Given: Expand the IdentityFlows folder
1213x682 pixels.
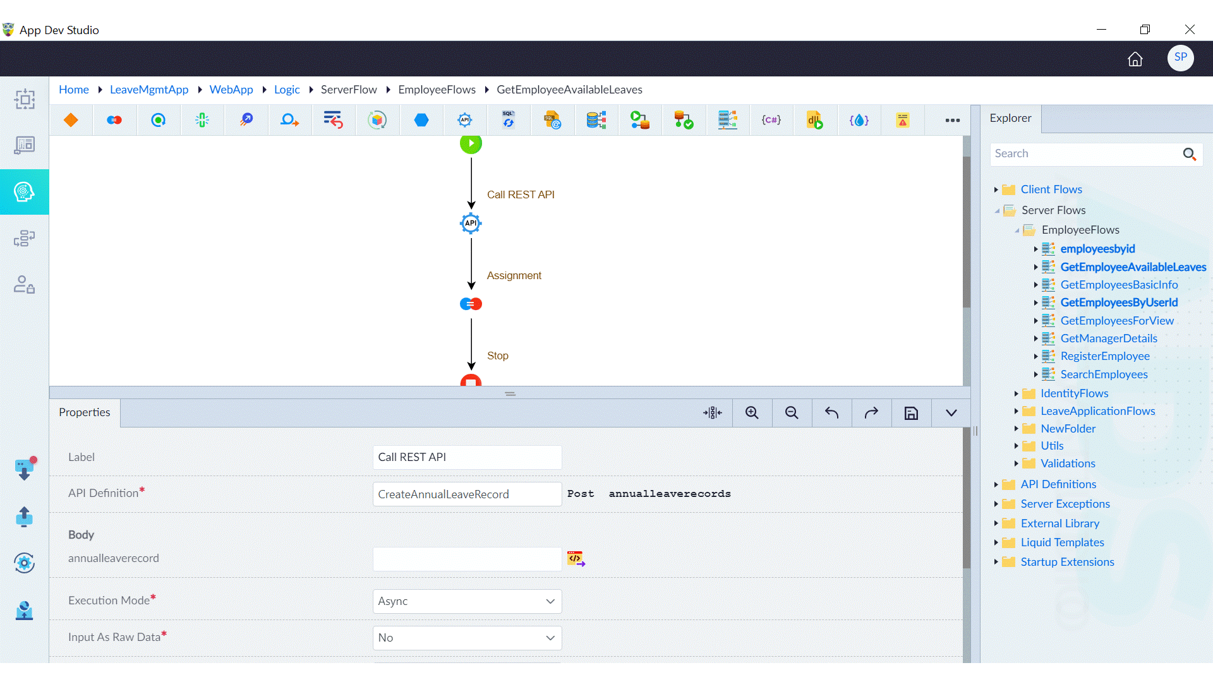Looking at the screenshot, I should click(x=1016, y=393).
